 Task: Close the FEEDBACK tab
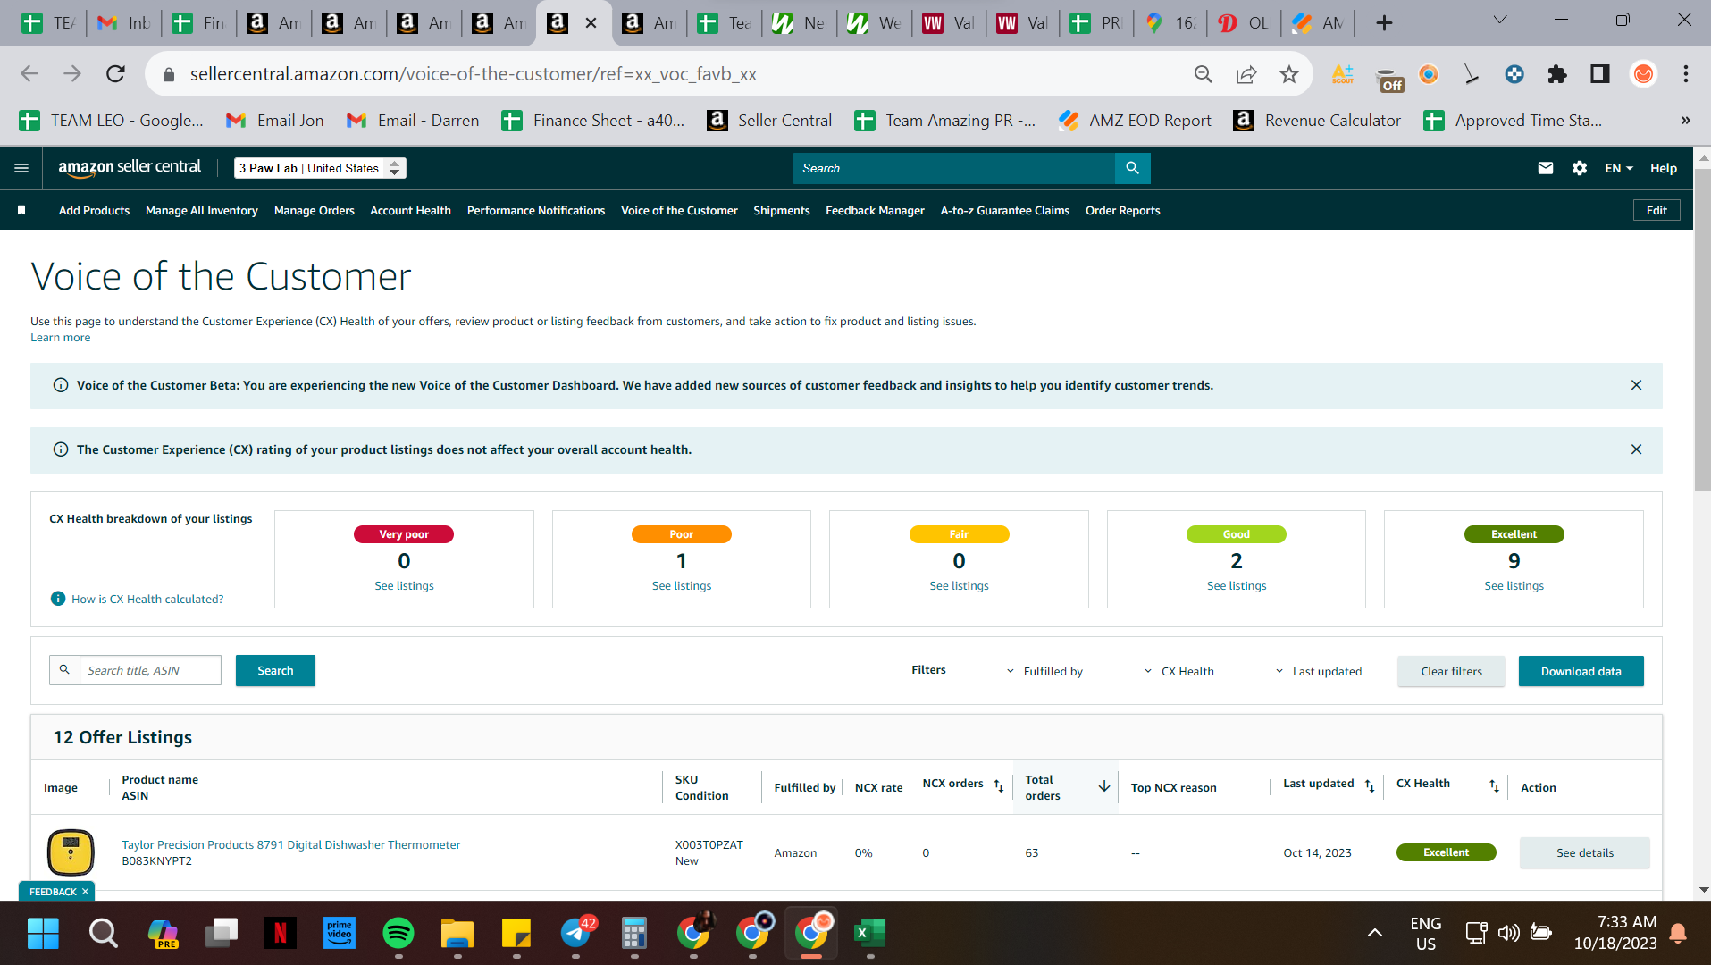pos(86,892)
